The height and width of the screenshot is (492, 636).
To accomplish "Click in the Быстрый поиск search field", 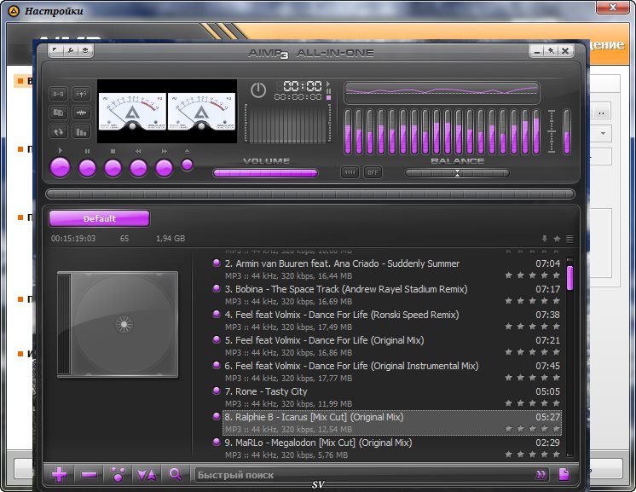I will (x=358, y=475).
